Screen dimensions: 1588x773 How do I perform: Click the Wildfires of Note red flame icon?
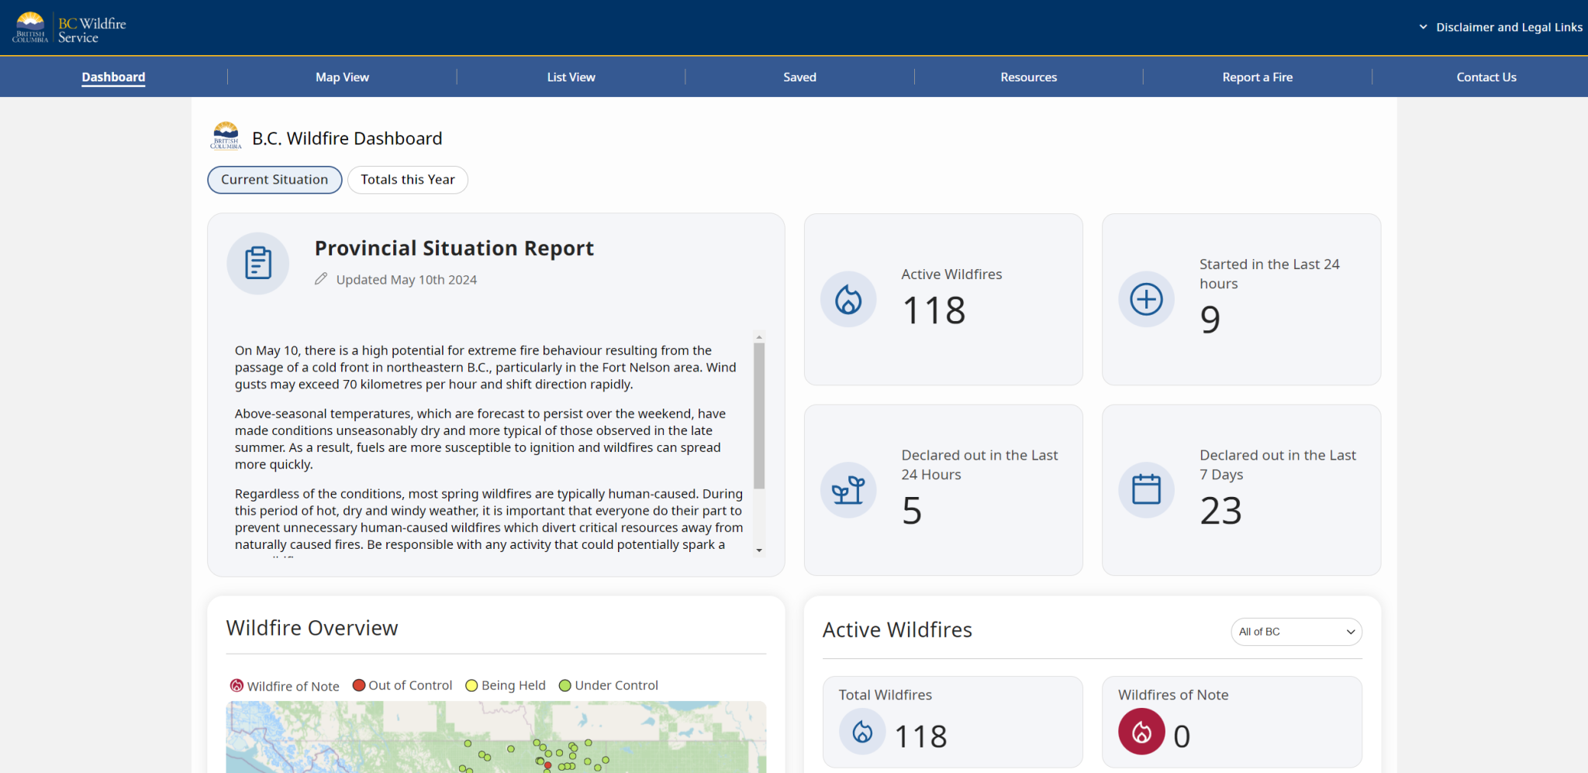pos(1141,731)
